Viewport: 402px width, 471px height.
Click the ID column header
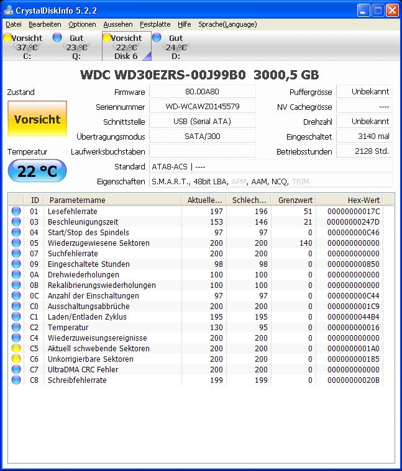34,200
